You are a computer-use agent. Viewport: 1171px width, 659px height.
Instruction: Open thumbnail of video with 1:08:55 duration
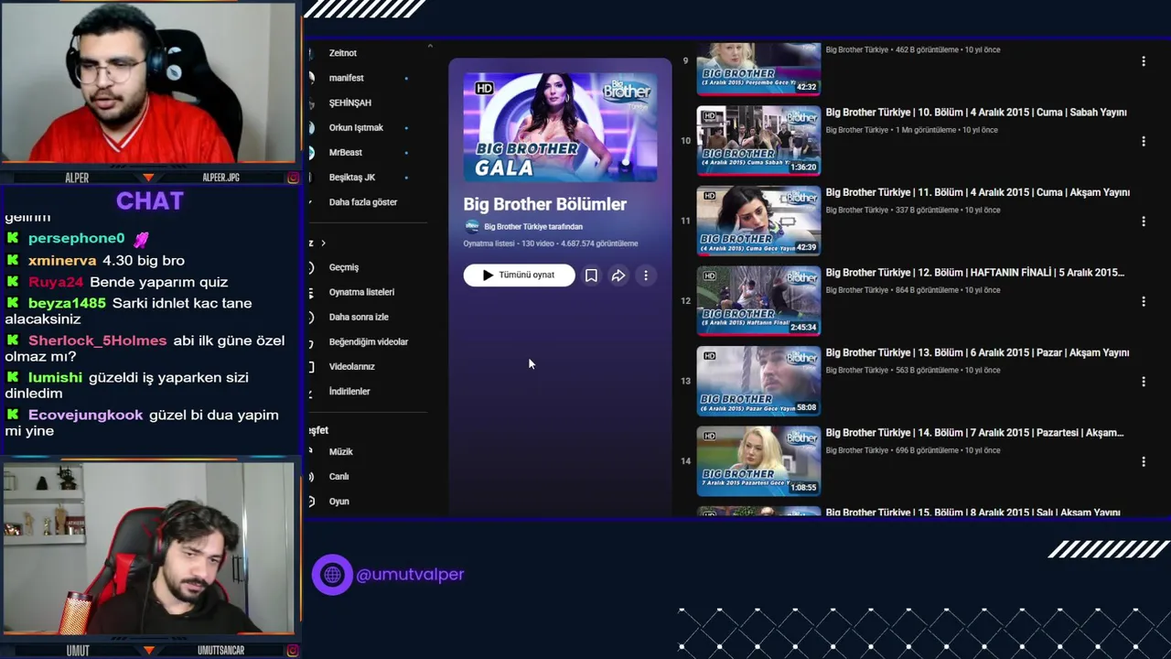click(758, 460)
